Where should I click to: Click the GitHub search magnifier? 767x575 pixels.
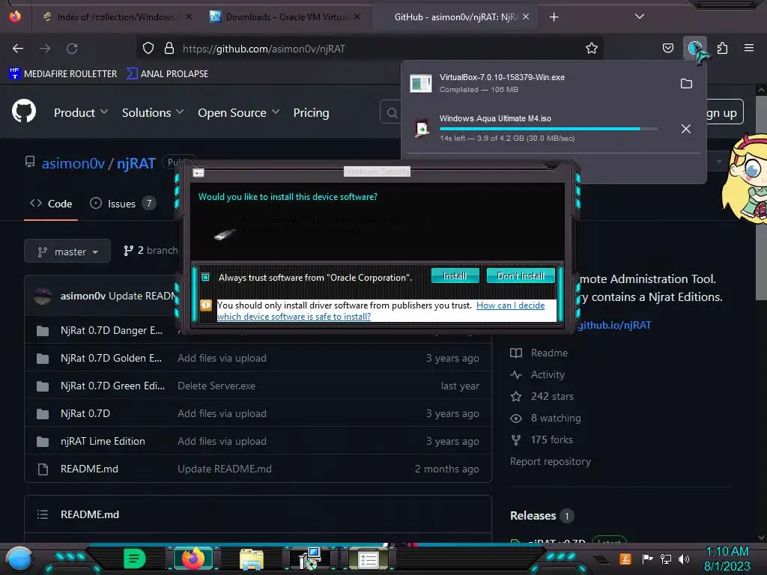coord(392,113)
